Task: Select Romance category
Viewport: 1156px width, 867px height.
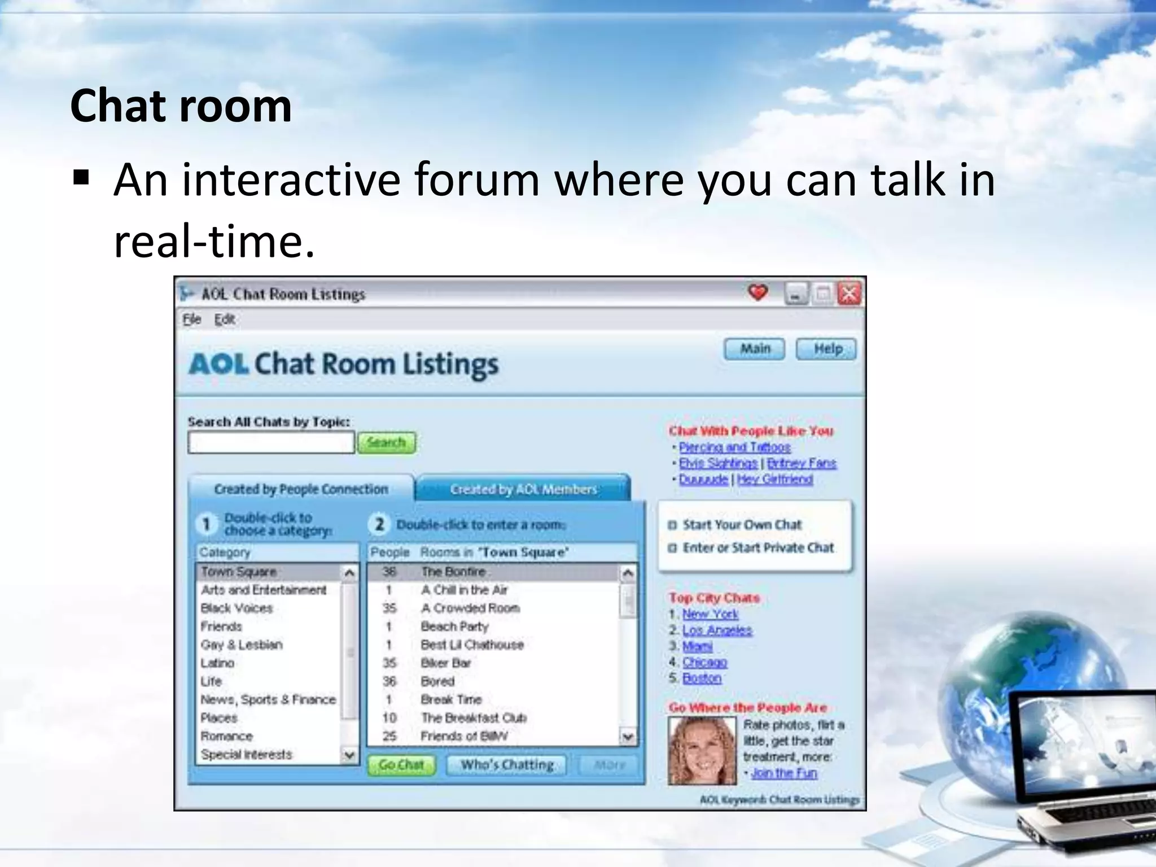Action: [269, 736]
